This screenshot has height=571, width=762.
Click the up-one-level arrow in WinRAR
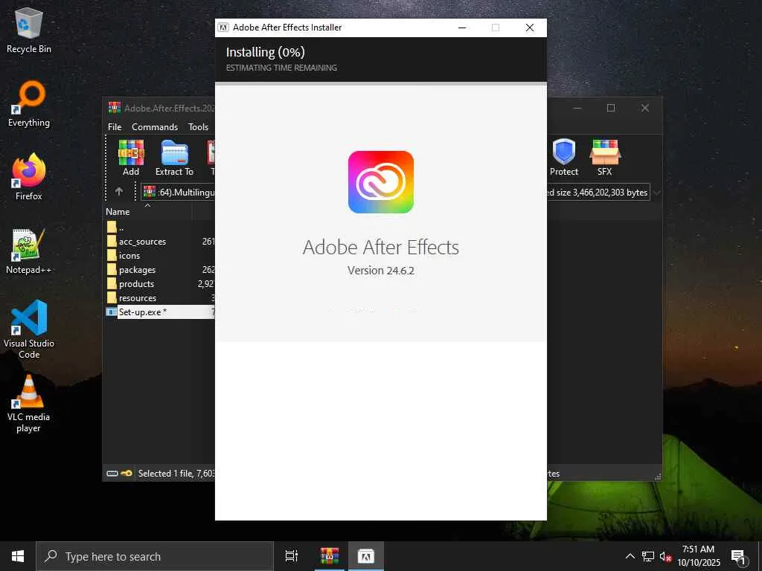pyautogui.click(x=119, y=192)
